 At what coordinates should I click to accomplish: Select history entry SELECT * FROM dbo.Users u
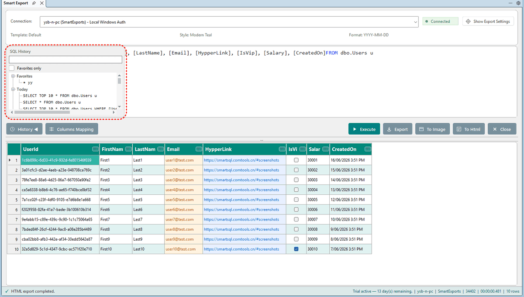tap(52, 102)
